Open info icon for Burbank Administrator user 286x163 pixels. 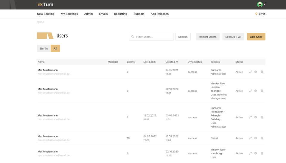point(256,72)
